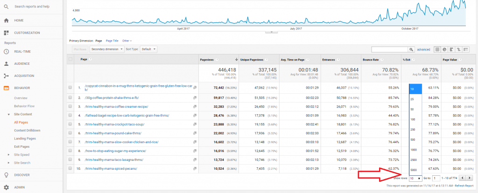Switch to Percentage pie chart view

(x=444, y=49)
